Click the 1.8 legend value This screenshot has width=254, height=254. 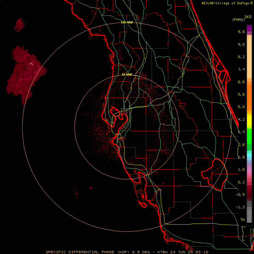241,157
